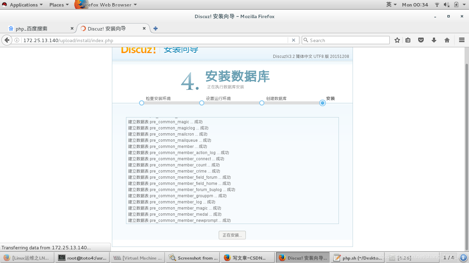
Task: Click the network icon in the top panel
Action: coord(437,4)
